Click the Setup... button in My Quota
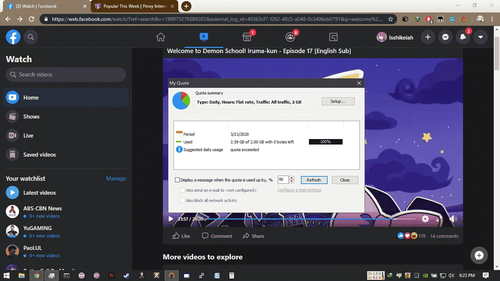500x281 pixels. 338,101
